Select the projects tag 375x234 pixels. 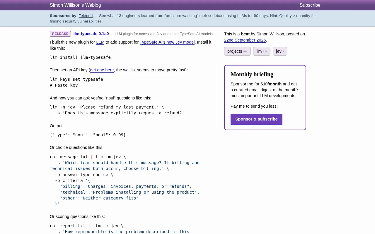pos(237,51)
